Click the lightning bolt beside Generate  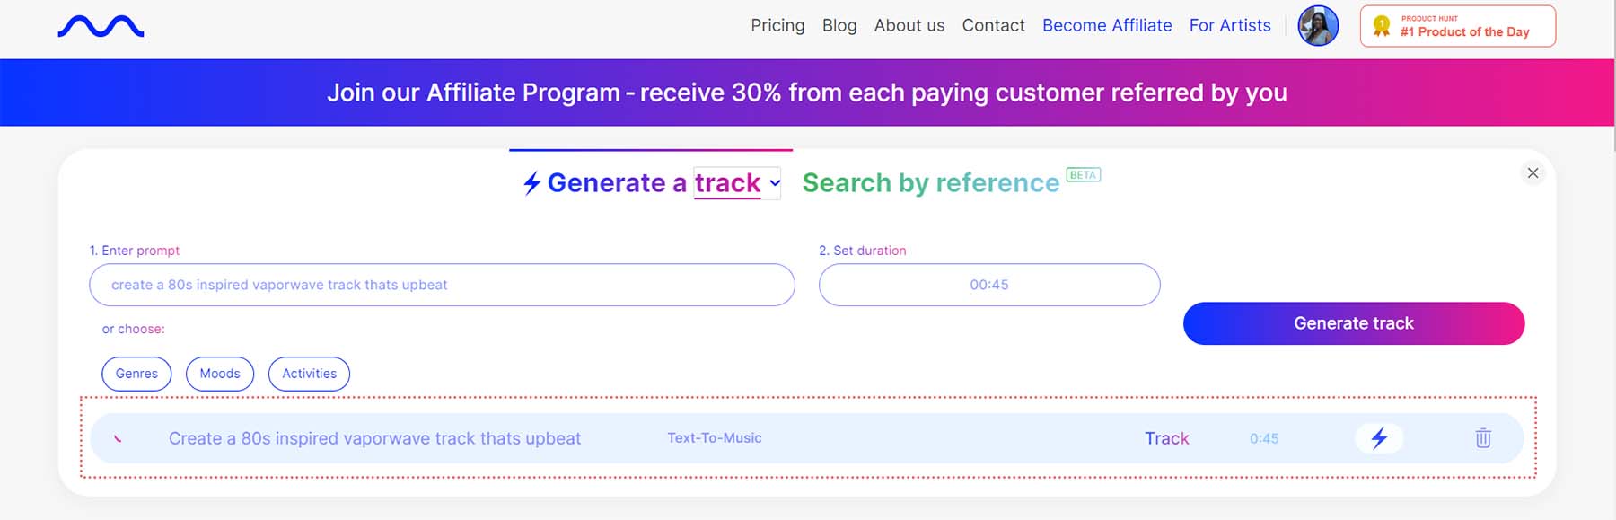tap(531, 183)
